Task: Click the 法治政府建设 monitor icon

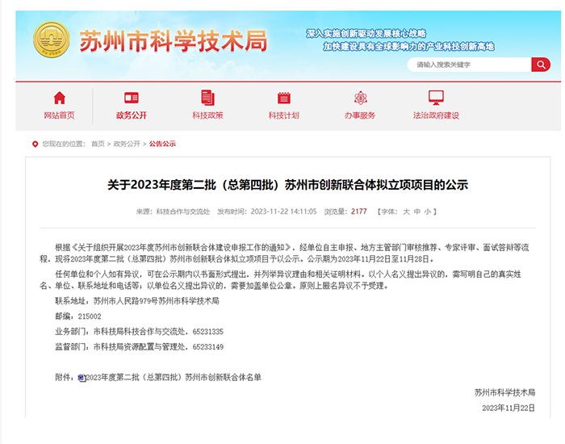Action: pyautogui.click(x=436, y=98)
